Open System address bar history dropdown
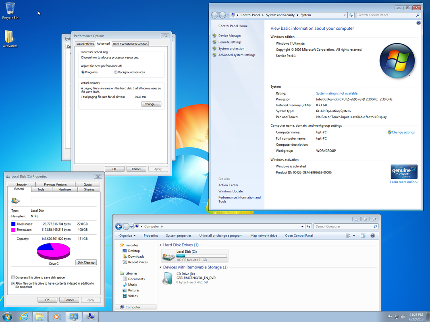Viewport: 430px width, 322px height. [x=345, y=15]
